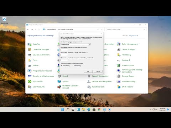Open Speech Recognition microphone icon
The width and height of the screenshot is (171, 128).
click(x=89, y=76)
